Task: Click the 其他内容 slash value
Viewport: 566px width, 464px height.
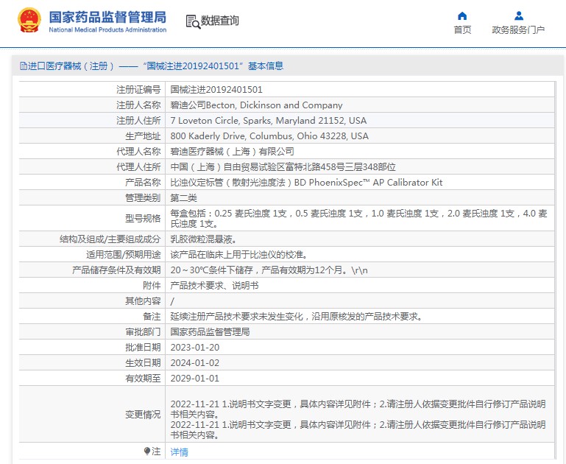Action: tap(172, 301)
